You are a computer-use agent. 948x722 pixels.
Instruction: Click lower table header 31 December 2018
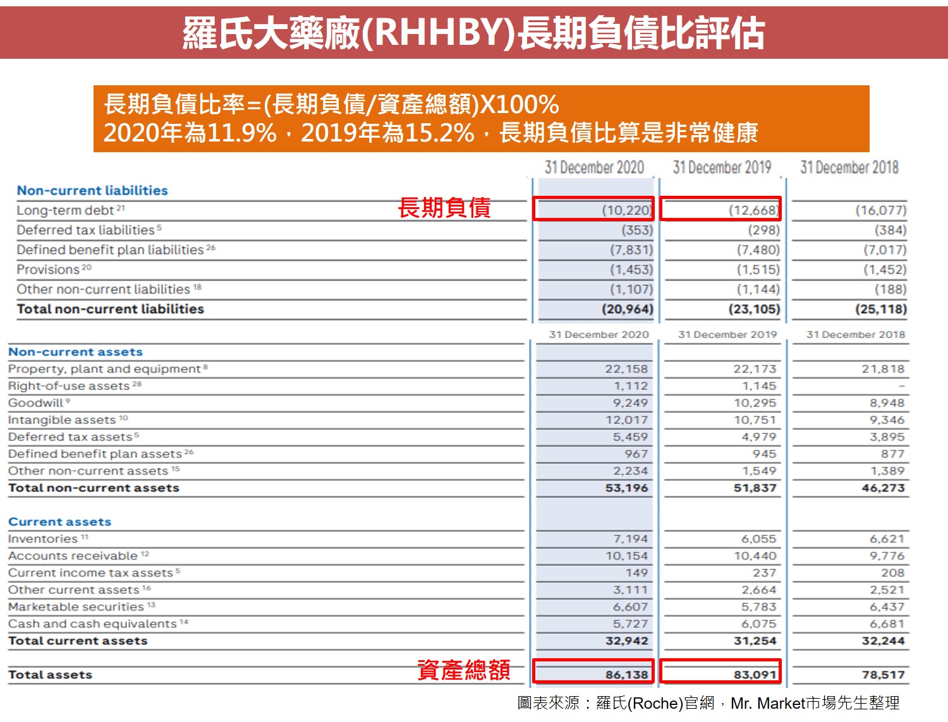[x=856, y=334]
